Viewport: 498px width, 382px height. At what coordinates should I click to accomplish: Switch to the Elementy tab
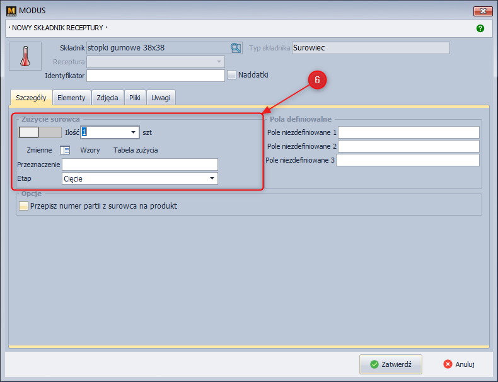(x=71, y=98)
